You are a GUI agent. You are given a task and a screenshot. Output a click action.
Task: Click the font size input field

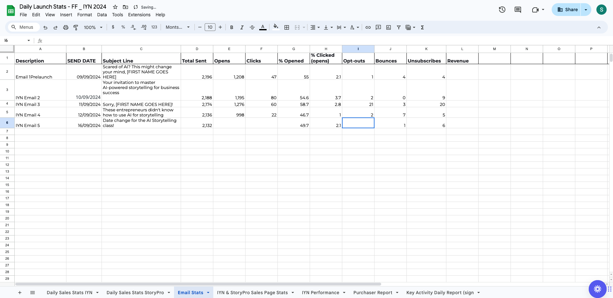210,27
